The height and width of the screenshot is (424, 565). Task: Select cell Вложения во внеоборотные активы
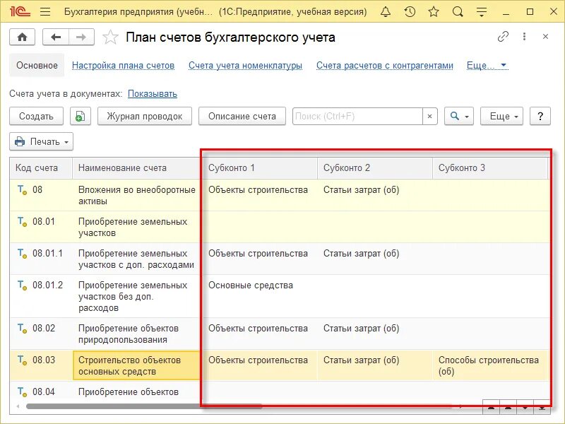pos(137,196)
